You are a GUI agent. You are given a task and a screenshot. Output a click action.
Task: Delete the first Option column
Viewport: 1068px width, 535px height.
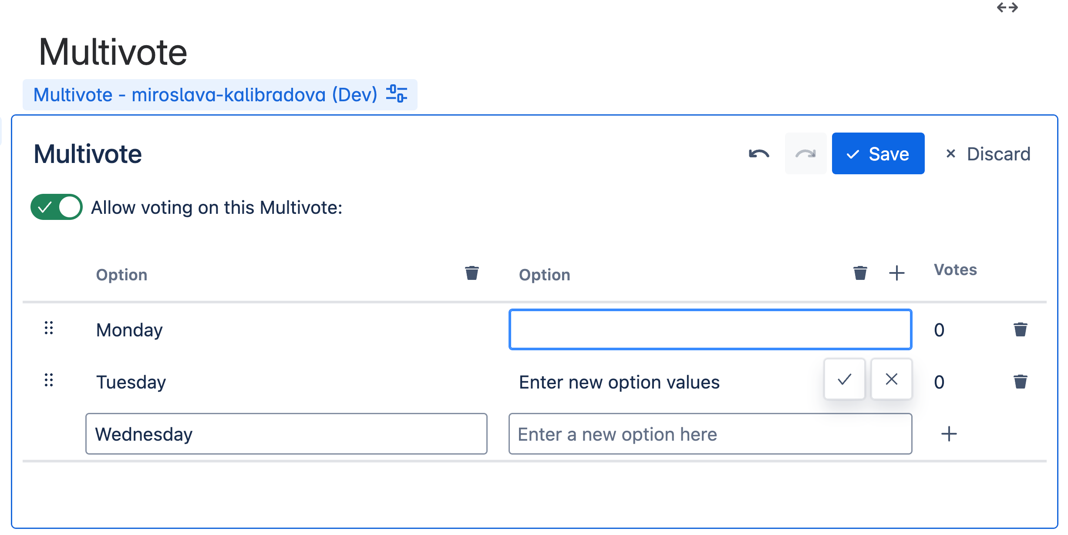[x=472, y=273]
